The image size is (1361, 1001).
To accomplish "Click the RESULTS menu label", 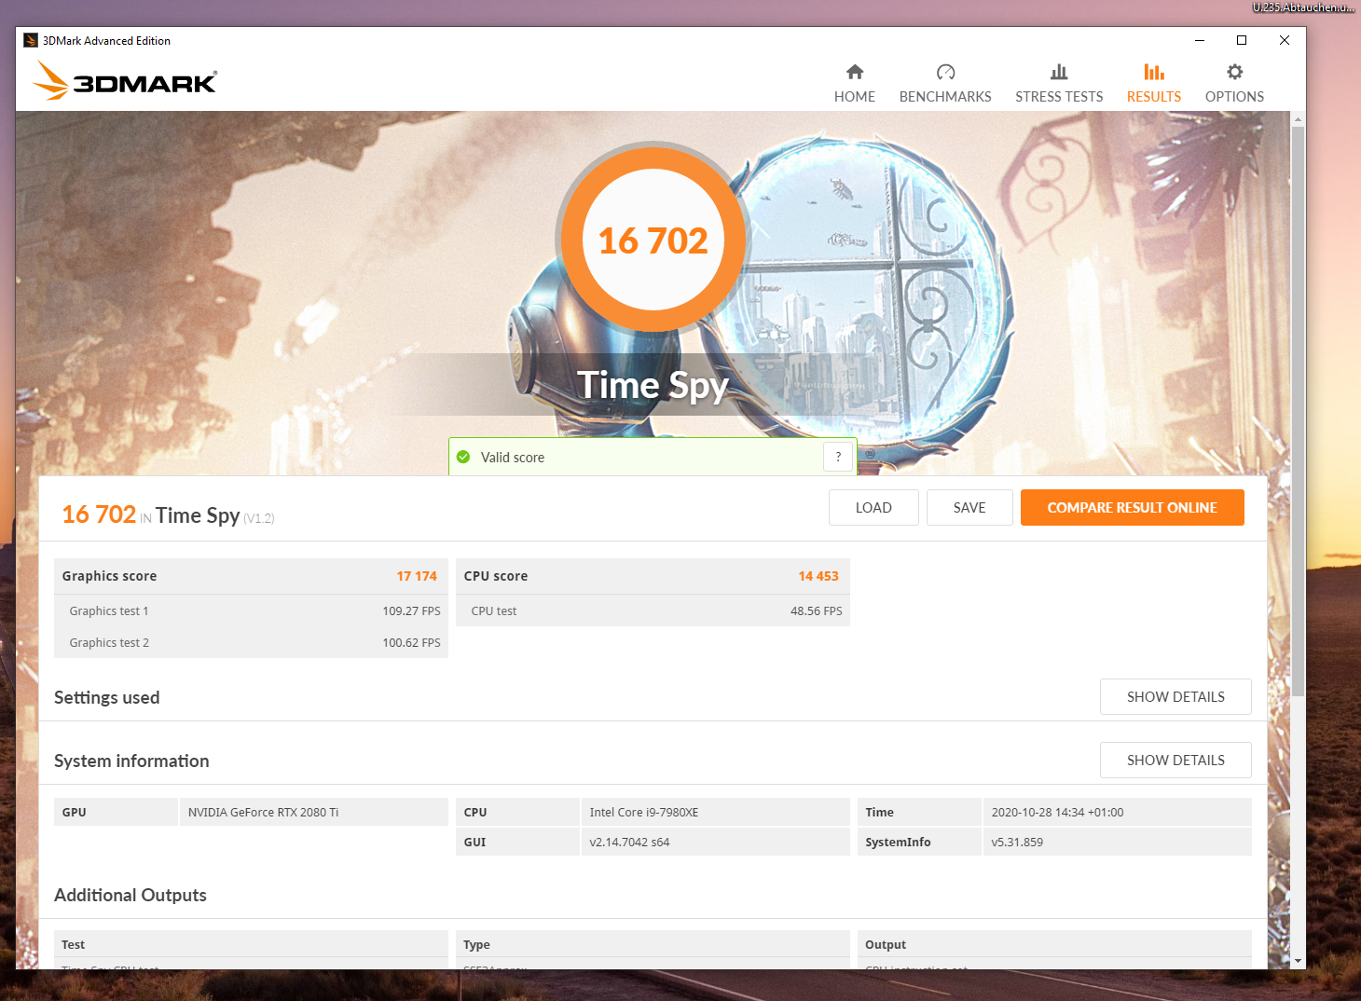I will (1154, 97).
